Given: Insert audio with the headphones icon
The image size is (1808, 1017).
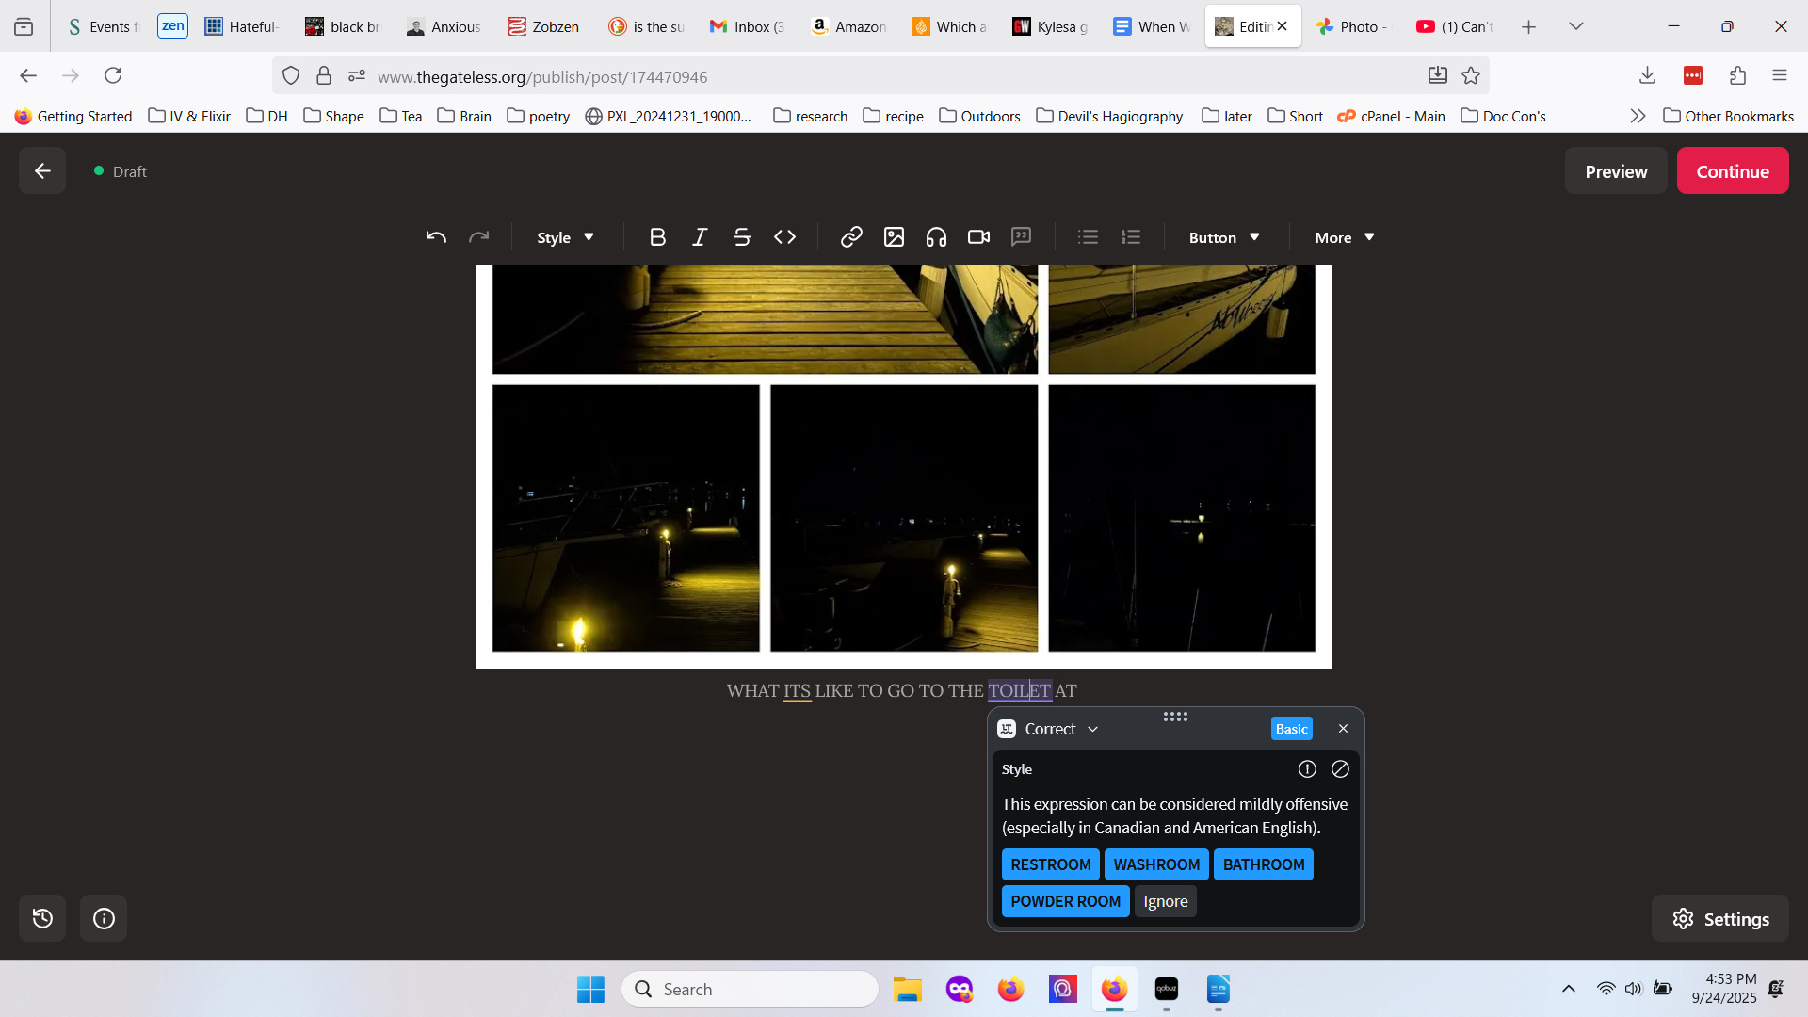Looking at the screenshot, I should coord(936,237).
